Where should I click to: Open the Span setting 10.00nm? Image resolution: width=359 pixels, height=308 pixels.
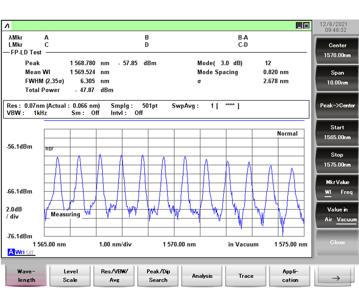pos(337,78)
